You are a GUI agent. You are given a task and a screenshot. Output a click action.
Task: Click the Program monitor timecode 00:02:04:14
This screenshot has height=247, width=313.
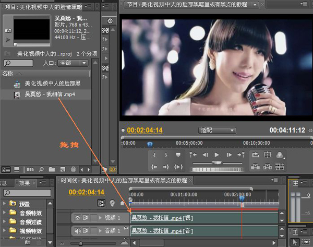145,131
